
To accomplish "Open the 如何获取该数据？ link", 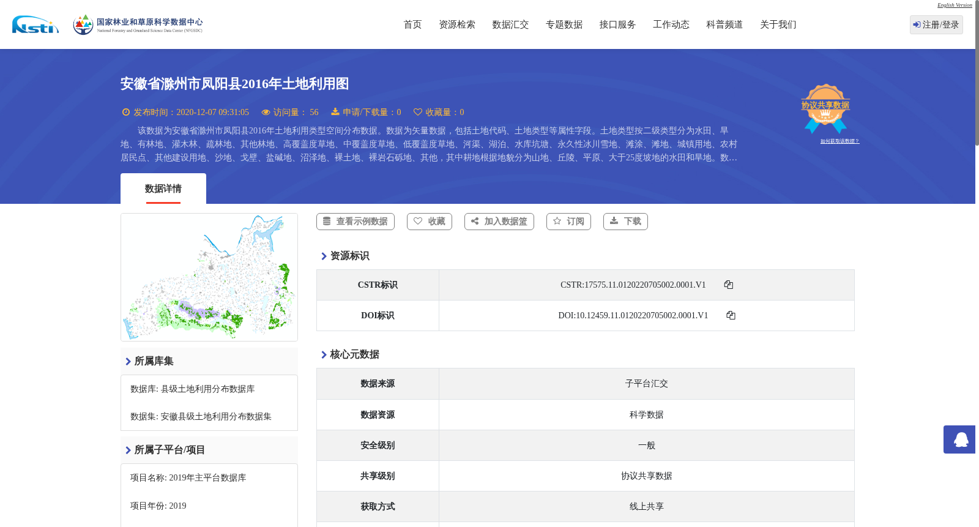I will 839,141.
